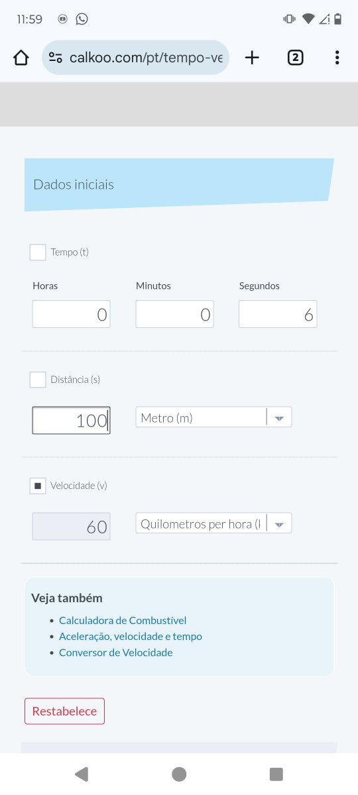Open the tab switcher showing 2 tabs
The image size is (358, 795).
tap(295, 58)
